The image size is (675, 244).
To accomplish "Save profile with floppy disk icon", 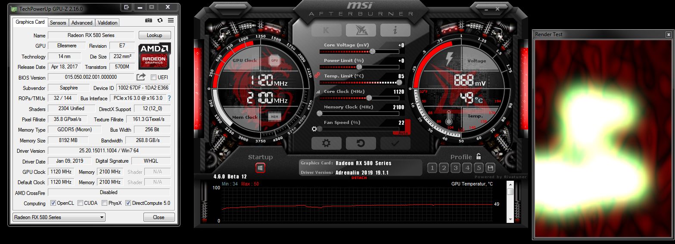I will [490, 168].
